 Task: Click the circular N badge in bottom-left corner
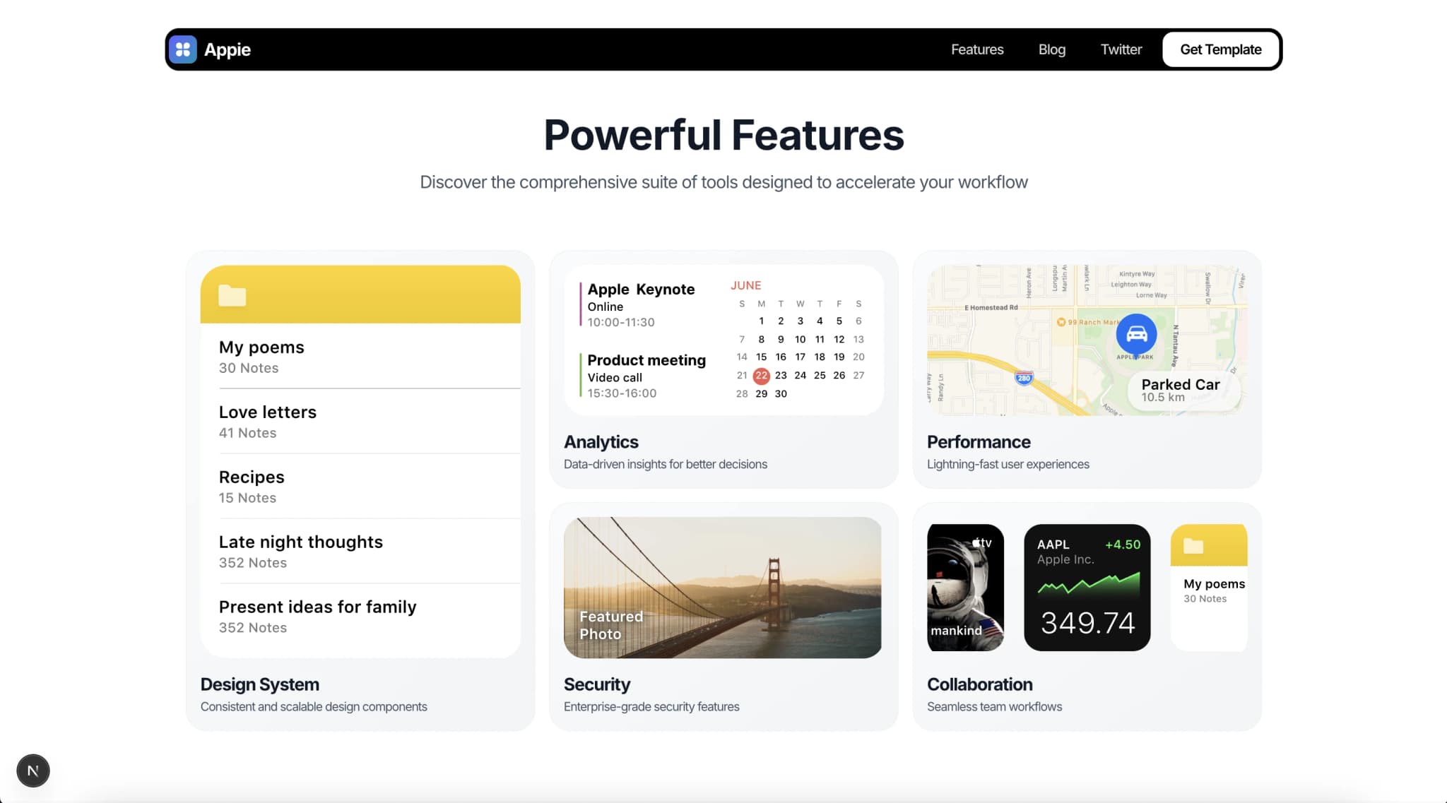click(x=33, y=771)
